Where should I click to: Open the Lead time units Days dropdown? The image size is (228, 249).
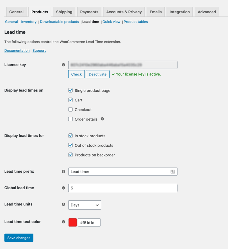tap(85, 205)
